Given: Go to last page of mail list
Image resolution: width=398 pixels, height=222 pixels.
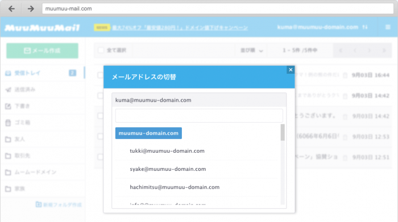Looking at the screenshot, I should pyautogui.click(x=384, y=51).
